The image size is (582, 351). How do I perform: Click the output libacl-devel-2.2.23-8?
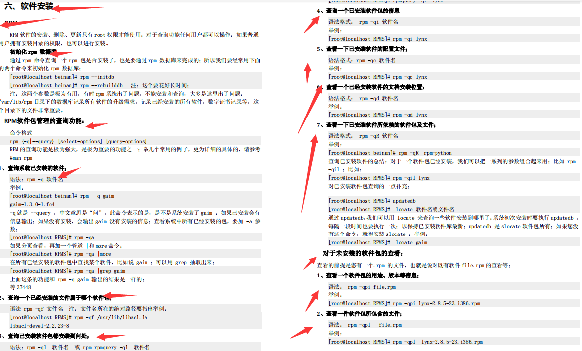pyautogui.click(x=39, y=326)
